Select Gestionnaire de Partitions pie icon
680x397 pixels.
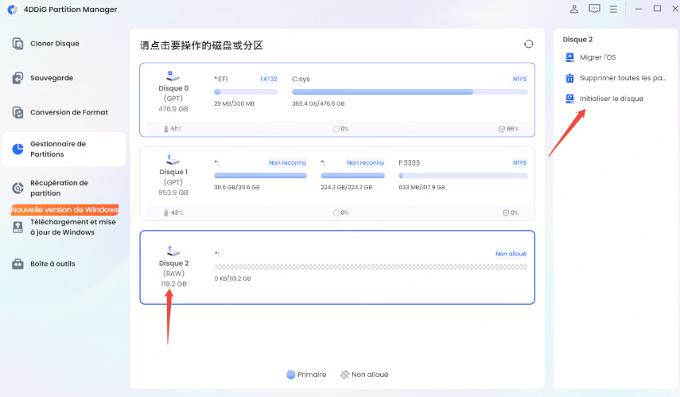18,149
